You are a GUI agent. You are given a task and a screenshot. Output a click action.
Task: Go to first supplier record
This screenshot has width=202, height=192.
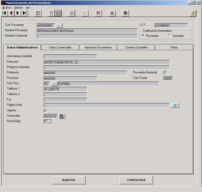pyautogui.click(x=5, y=13)
